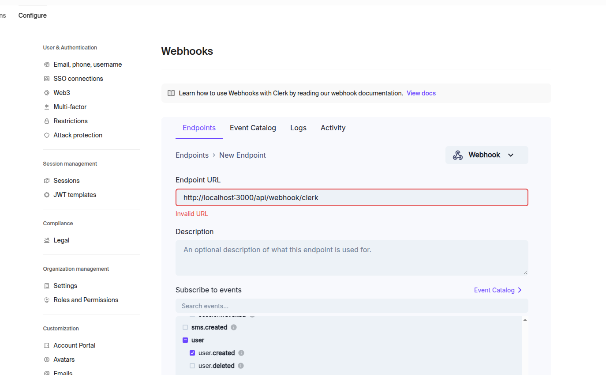Click the Multi-factor asterisk icon
606x375 pixels.
(47, 107)
